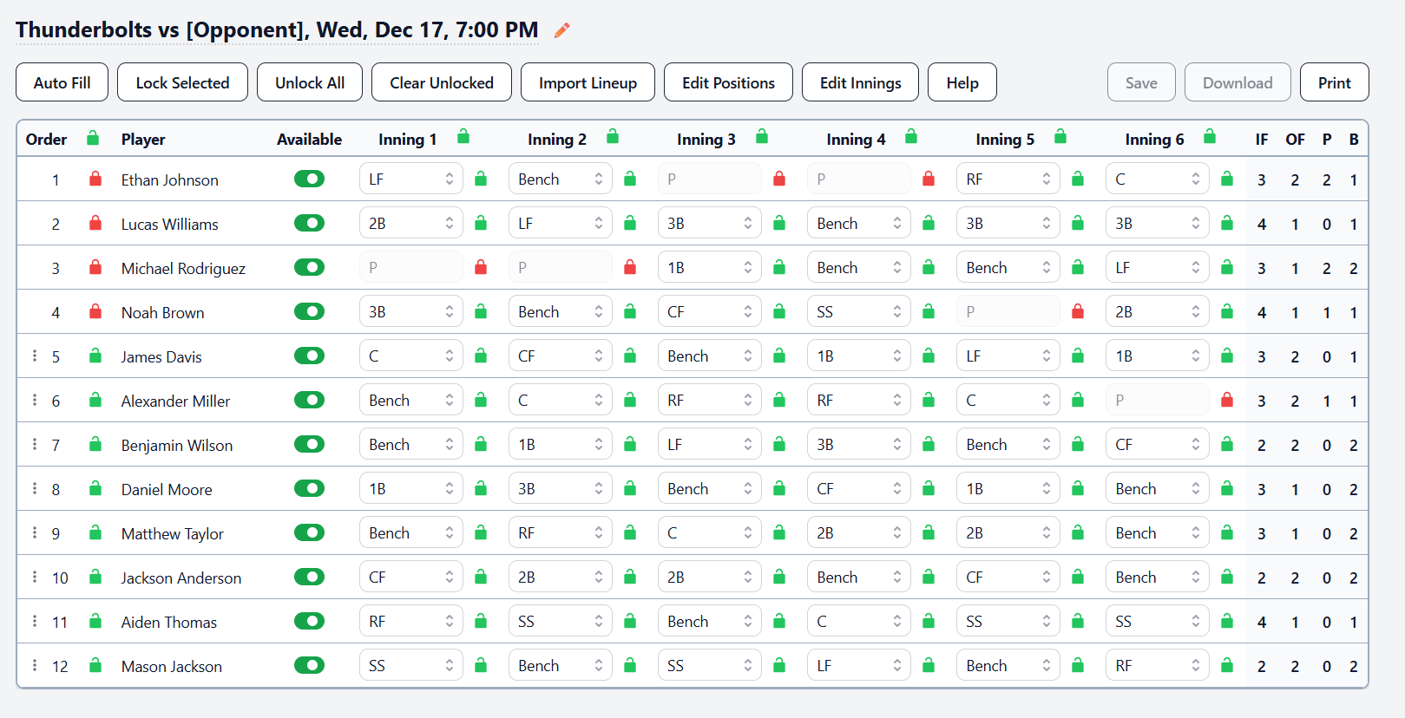This screenshot has height=718, width=1405.
Task: Click green lock beside Aiden Thomas's Inning 5 slot
Action: coord(1078,621)
